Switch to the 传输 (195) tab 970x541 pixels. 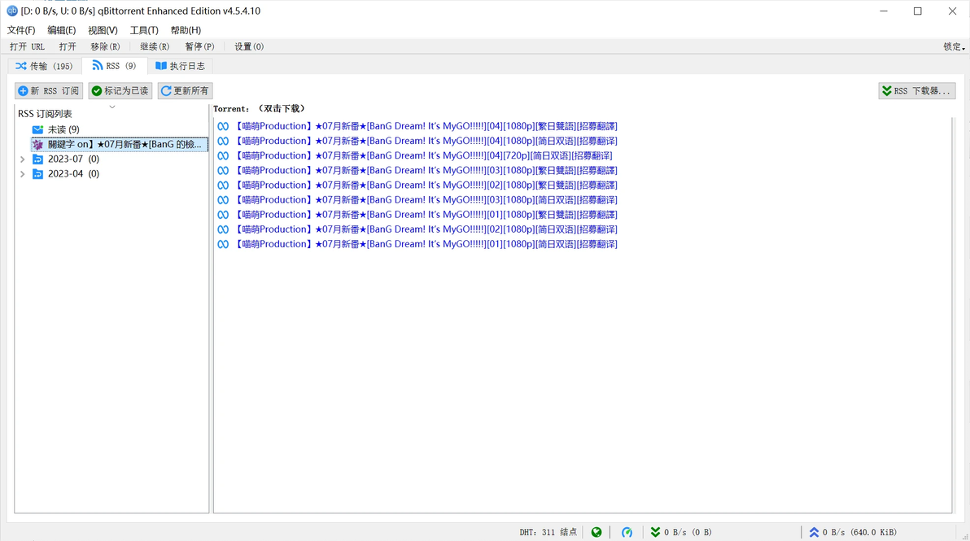[45, 66]
